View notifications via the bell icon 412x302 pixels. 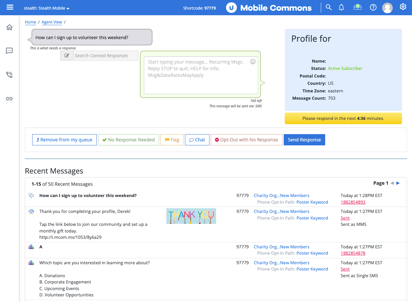click(341, 7)
